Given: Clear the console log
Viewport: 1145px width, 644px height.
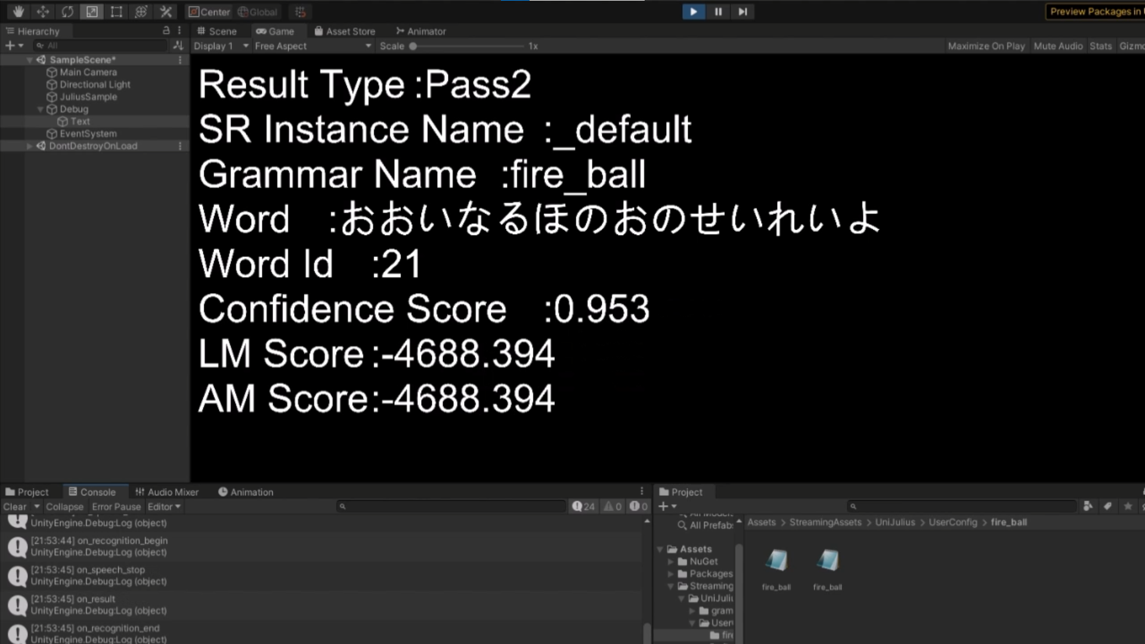Looking at the screenshot, I should click(15, 506).
